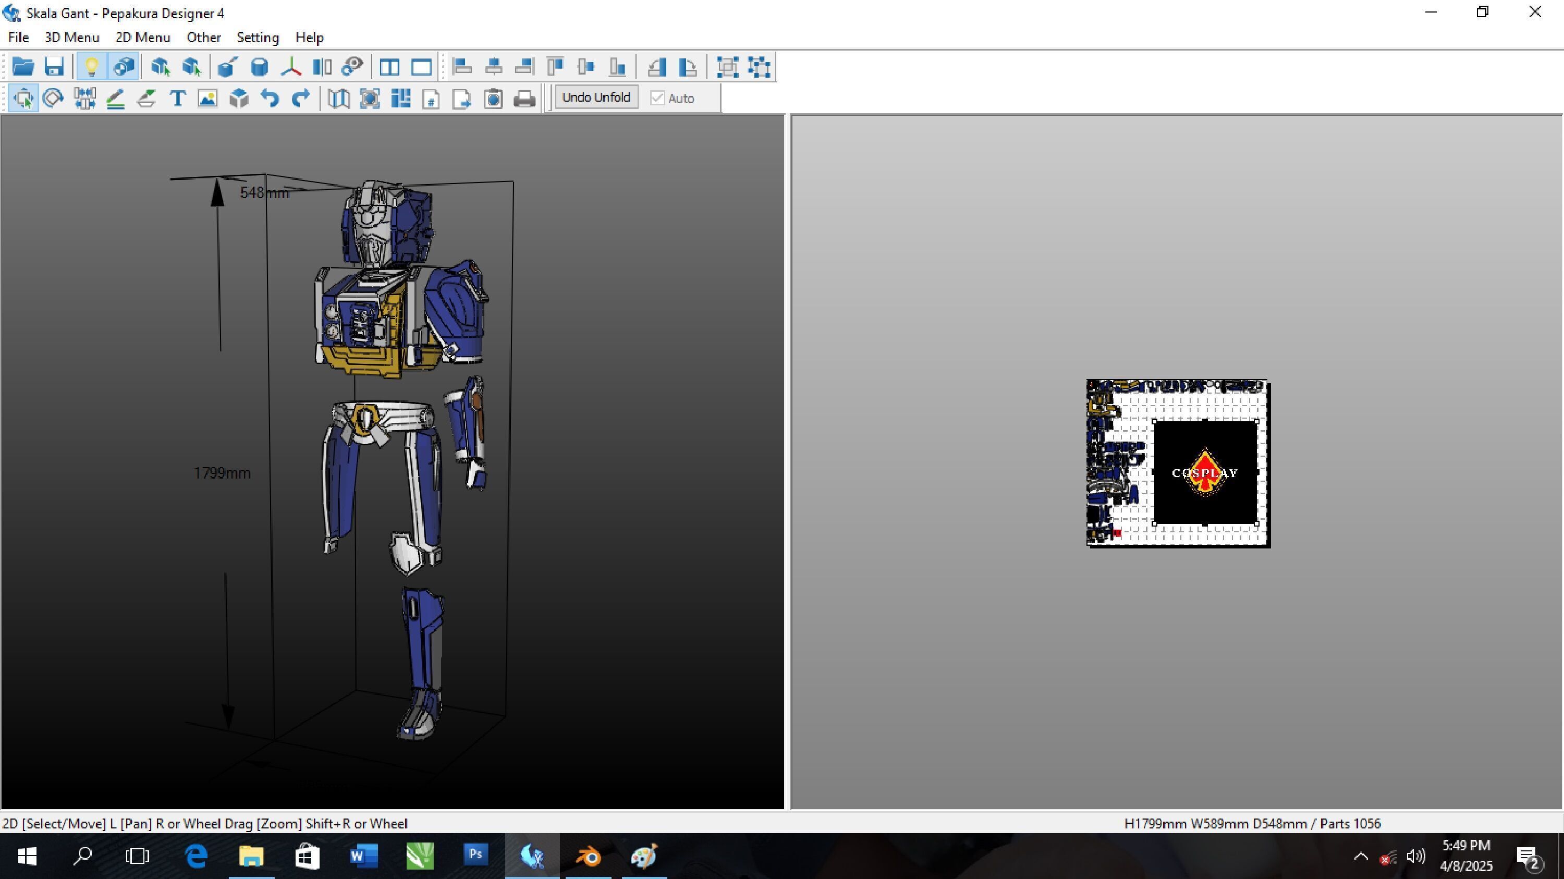Screen dimensions: 1564x879
Task: Toggle the light bulb lighting switch
Action: coord(92,66)
